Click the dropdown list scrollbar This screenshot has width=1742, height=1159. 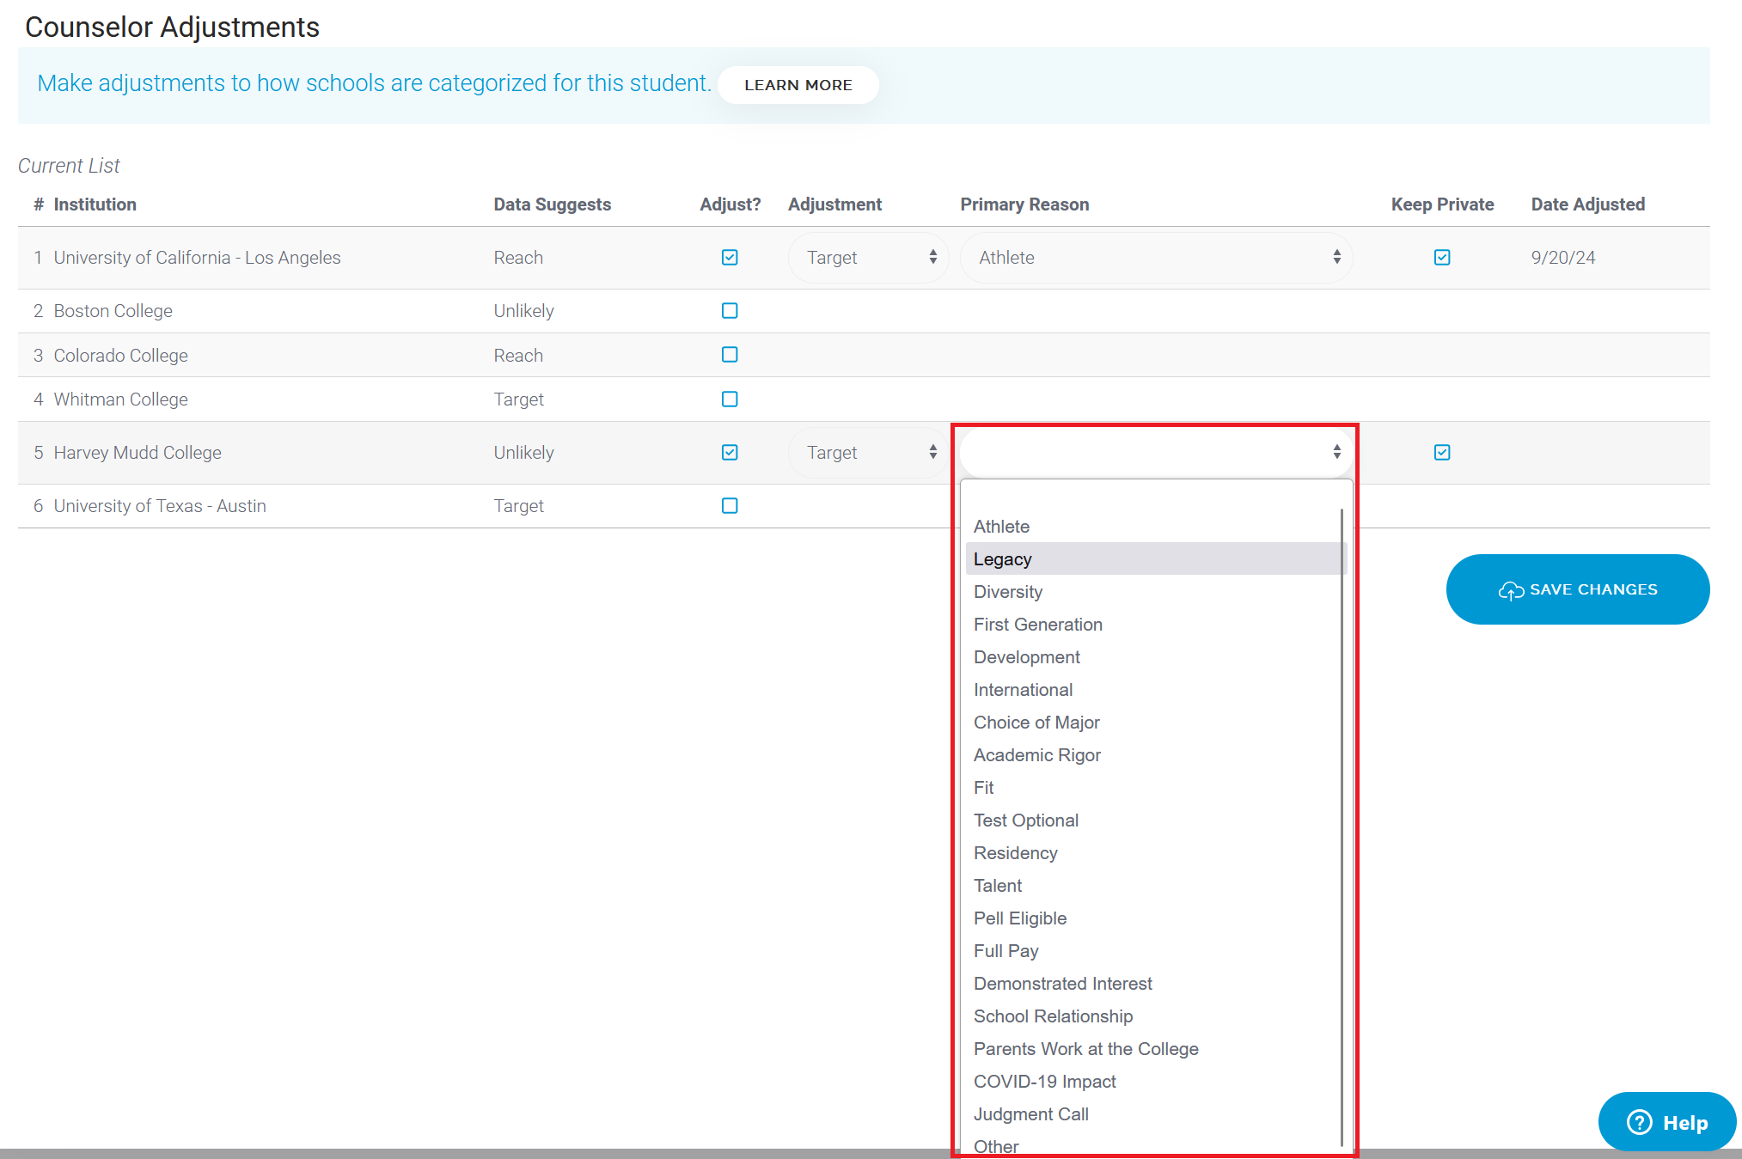(x=1342, y=827)
